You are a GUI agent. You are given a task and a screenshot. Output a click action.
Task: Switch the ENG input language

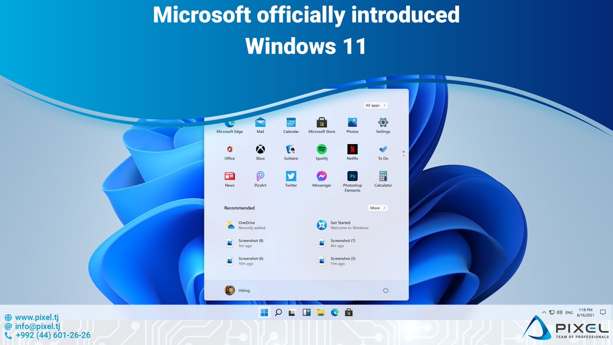(569, 312)
